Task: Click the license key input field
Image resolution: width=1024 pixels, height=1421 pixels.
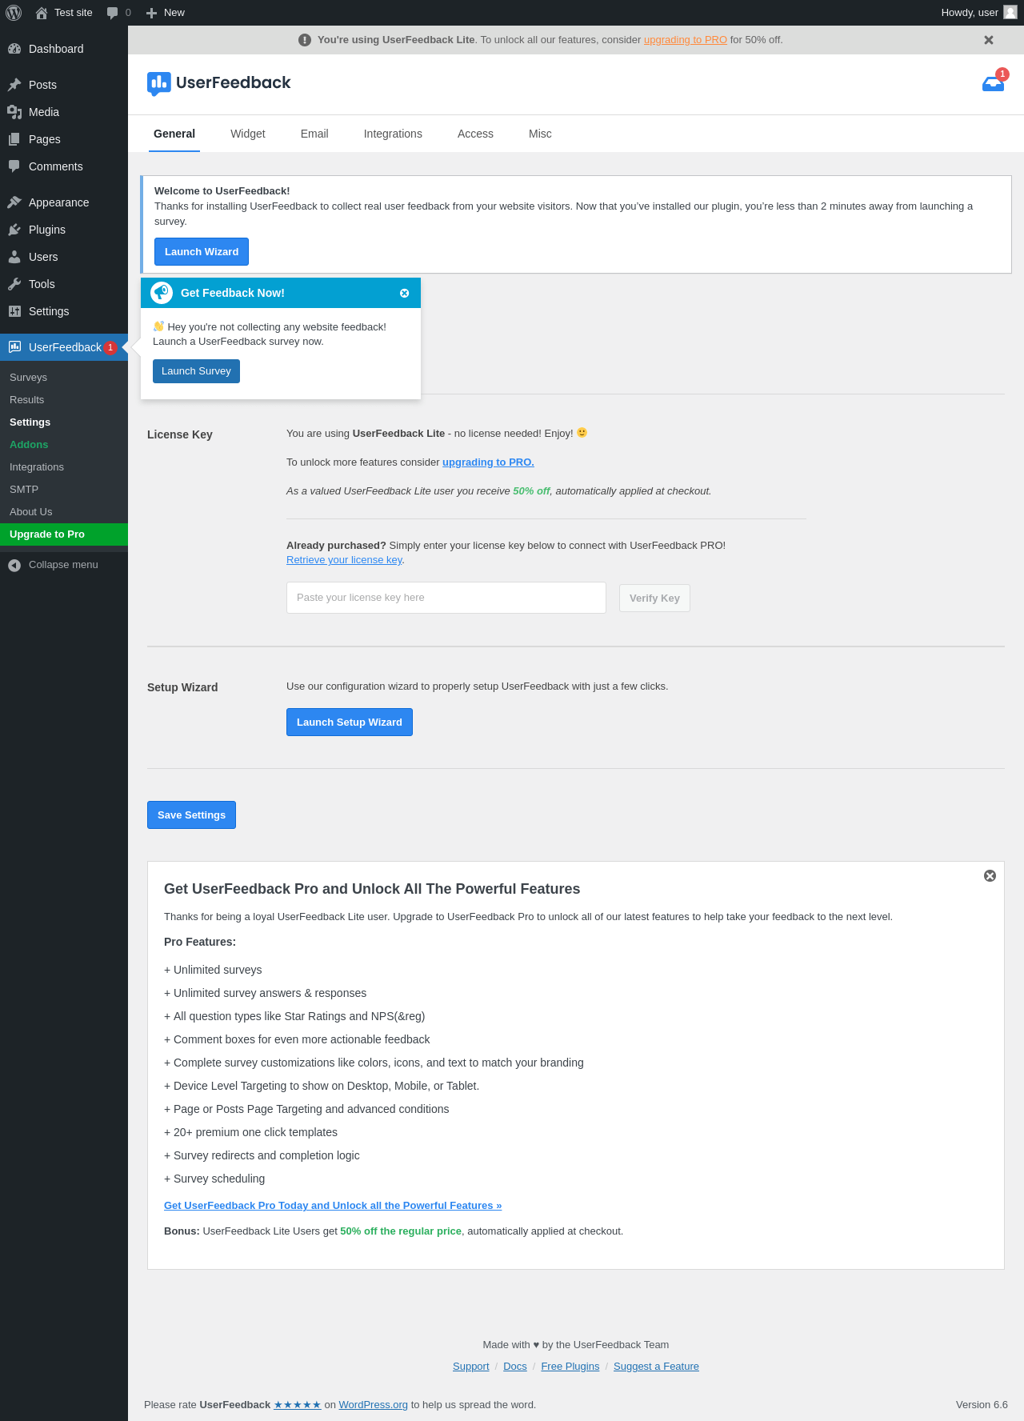Action: (446, 598)
